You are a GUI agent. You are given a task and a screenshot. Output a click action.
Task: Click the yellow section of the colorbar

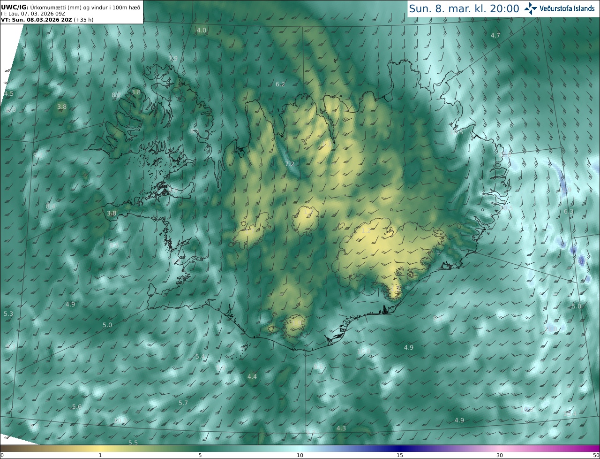click(x=101, y=448)
